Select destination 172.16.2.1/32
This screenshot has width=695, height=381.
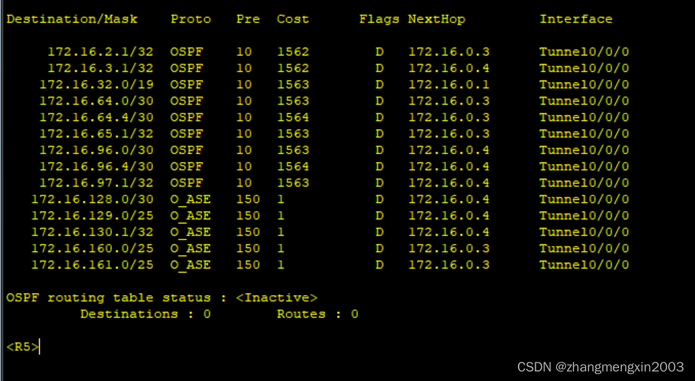[100, 52]
